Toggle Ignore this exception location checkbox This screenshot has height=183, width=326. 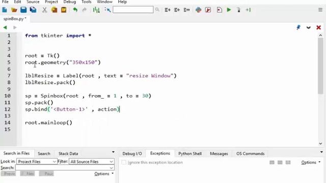click(124, 163)
